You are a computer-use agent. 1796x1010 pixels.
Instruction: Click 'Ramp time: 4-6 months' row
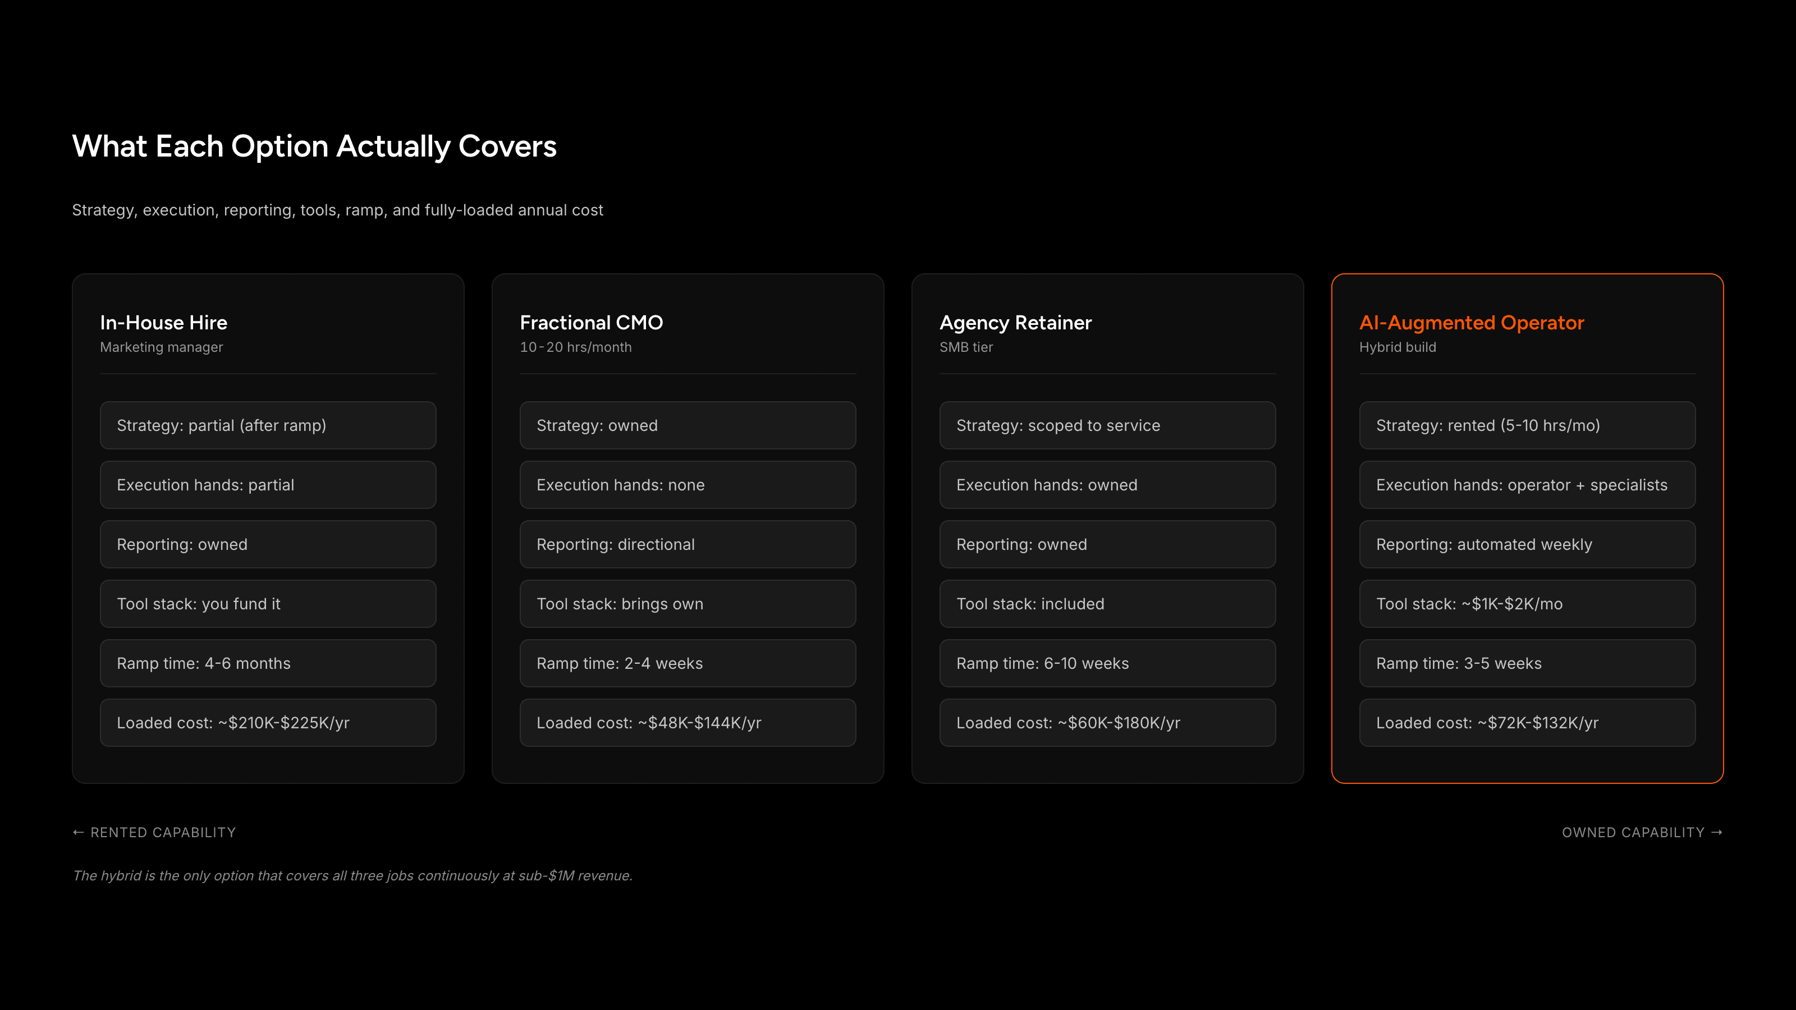pos(268,663)
